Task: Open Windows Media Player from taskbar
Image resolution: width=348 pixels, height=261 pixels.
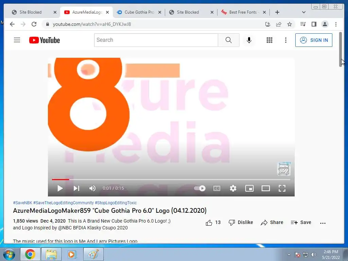Action: (72, 254)
